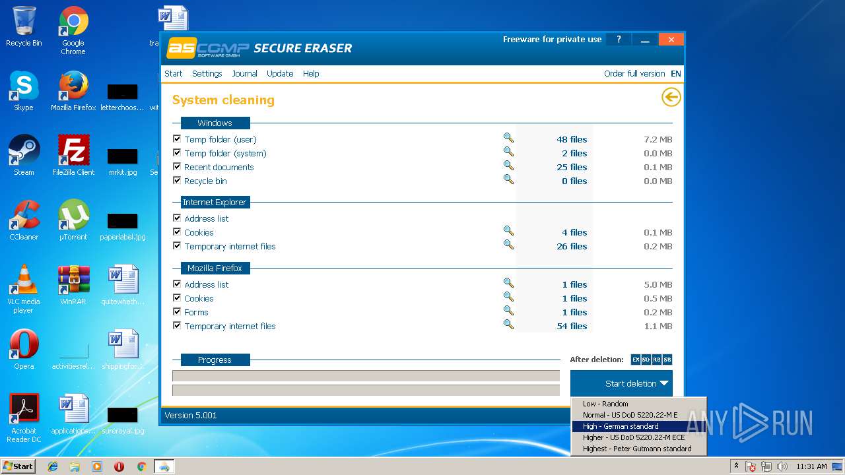Select SD after-deletion option icon

click(646, 360)
